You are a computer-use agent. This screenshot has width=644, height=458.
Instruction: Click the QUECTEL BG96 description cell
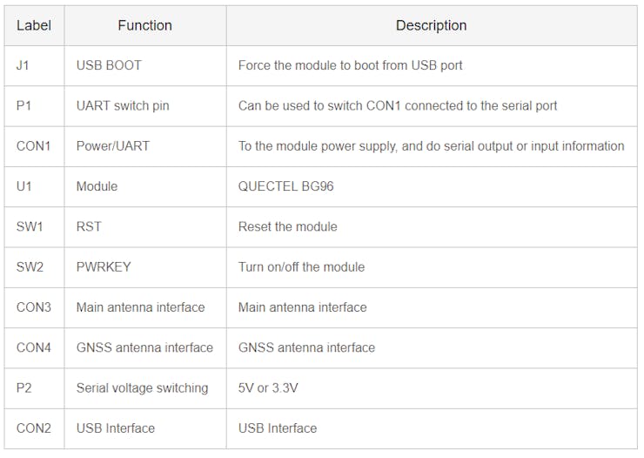pos(432,186)
